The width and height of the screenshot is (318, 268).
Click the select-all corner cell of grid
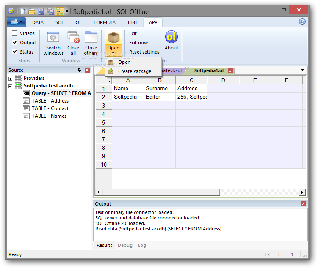(104, 81)
